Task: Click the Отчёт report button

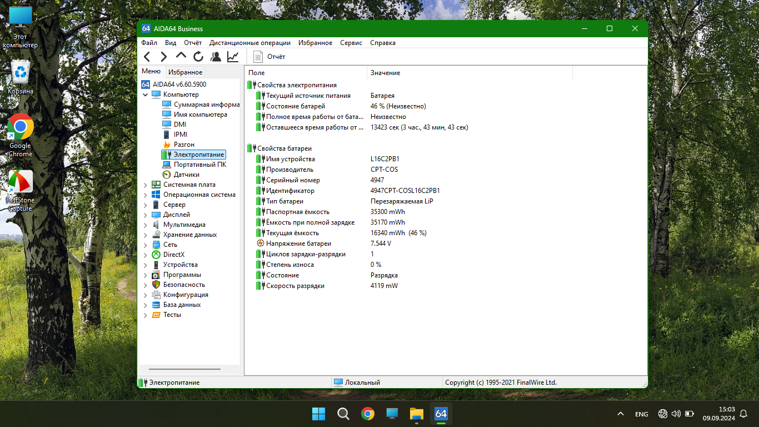Action: pos(269,57)
